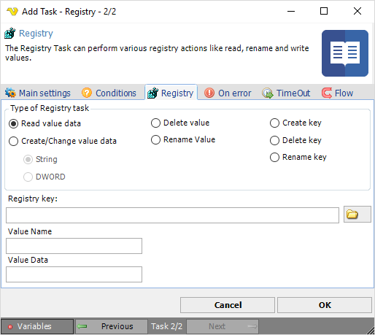This screenshot has width=375, height=335.
Task: Open the help book icon
Action: point(345,53)
